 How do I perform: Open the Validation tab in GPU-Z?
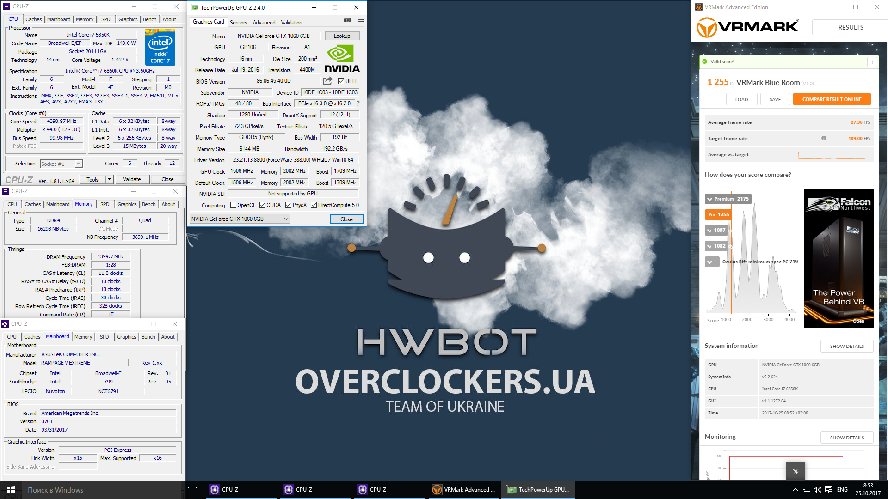point(291,22)
